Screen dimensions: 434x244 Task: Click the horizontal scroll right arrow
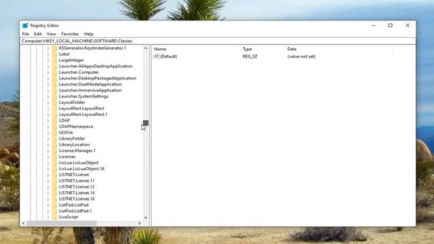[140, 223]
